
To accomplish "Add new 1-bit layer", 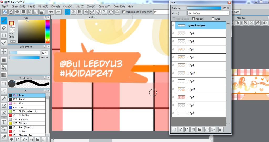I will pos(187,129).
